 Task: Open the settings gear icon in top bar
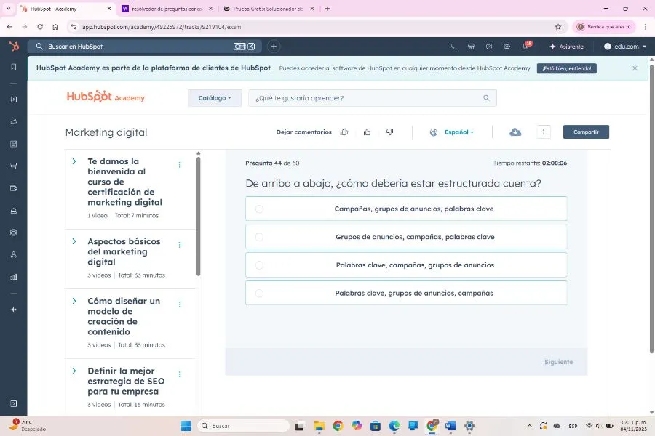coord(507,47)
